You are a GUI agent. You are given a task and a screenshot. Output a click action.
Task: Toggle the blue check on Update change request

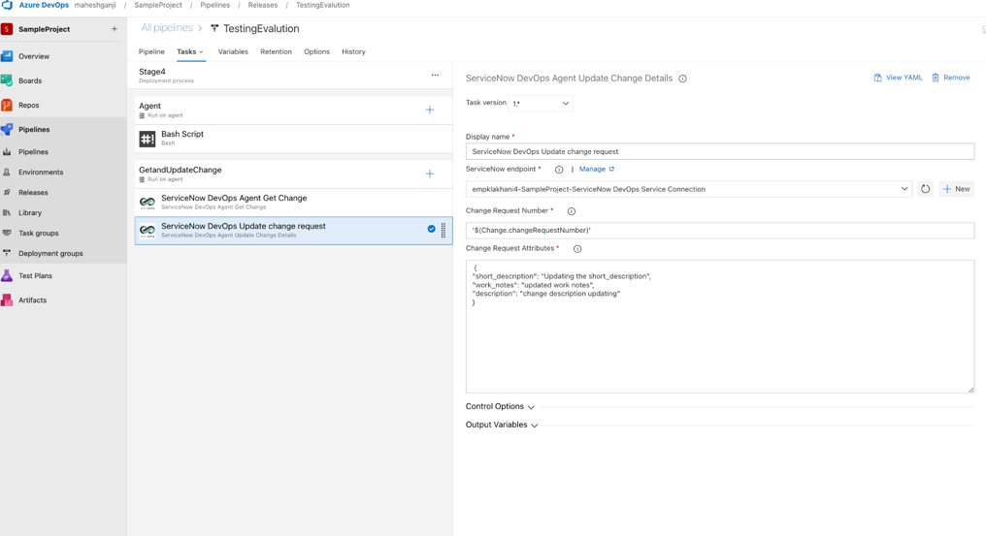431,229
